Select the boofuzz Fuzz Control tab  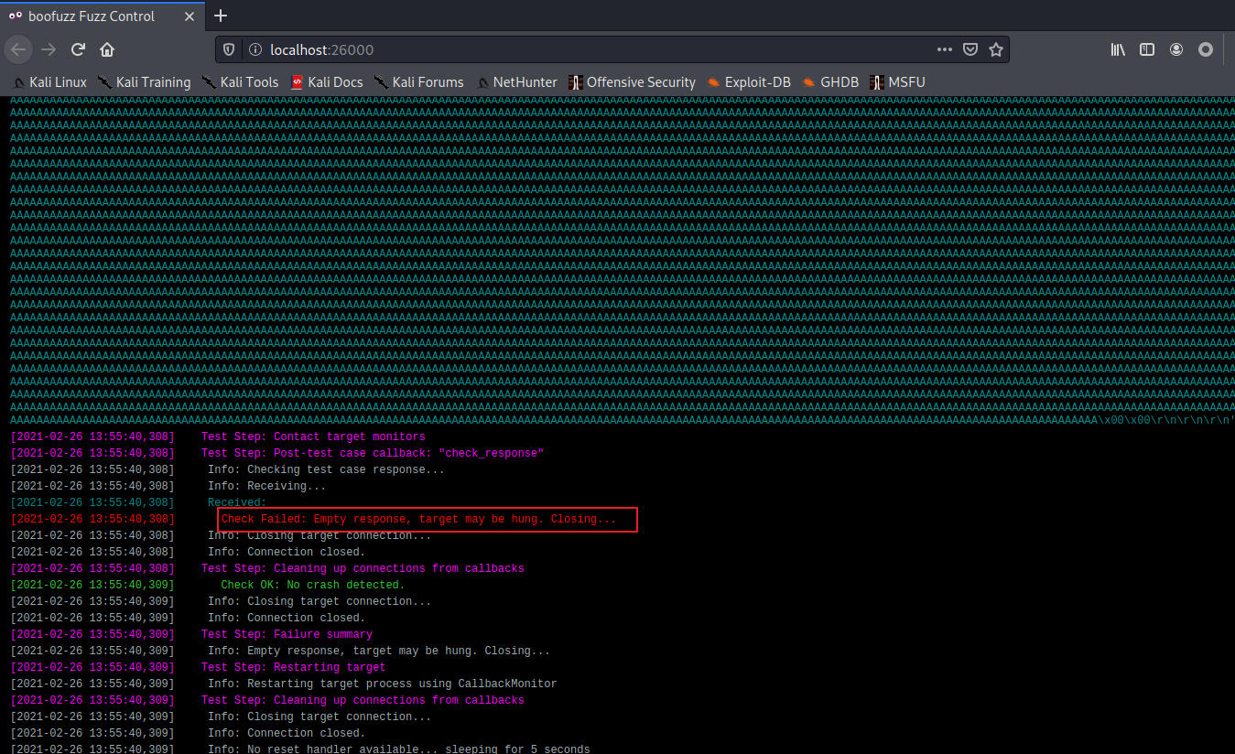(103, 16)
